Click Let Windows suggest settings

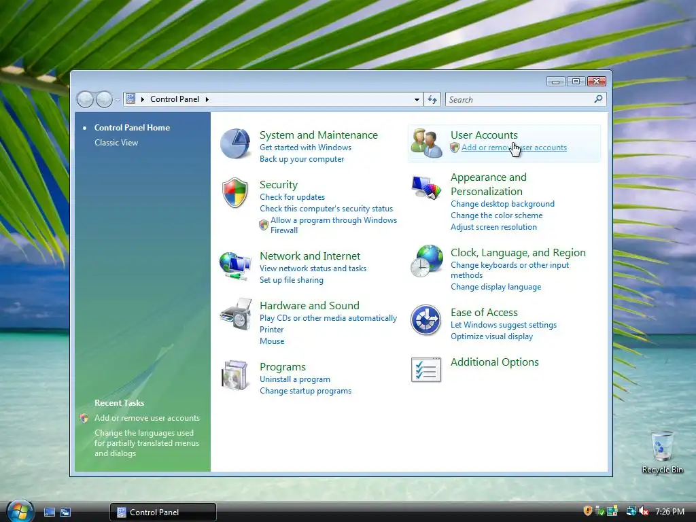point(504,325)
